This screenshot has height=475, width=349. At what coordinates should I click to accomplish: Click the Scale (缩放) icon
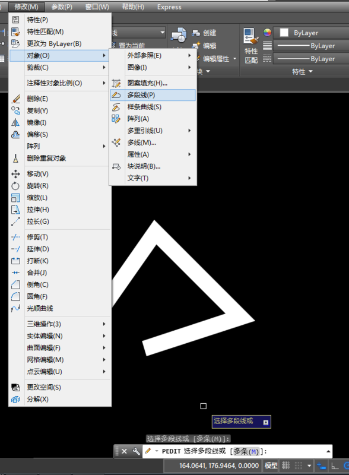coord(15,198)
